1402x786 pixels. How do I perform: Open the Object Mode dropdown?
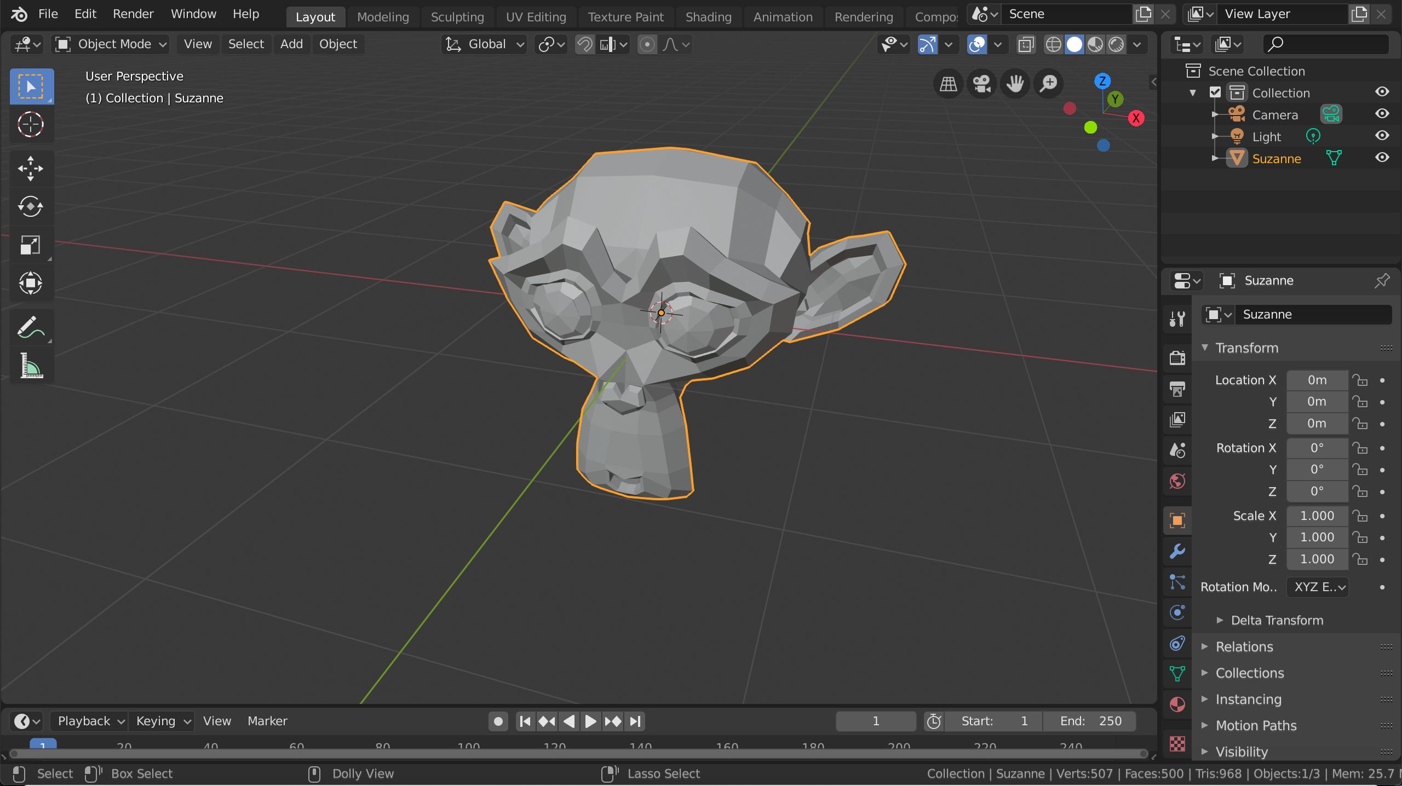tap(111, 44)
